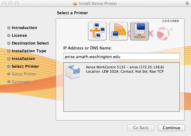Select the network printer discovery icon
191x136 pixels.
pyautogui.click(x=97, y=31)
